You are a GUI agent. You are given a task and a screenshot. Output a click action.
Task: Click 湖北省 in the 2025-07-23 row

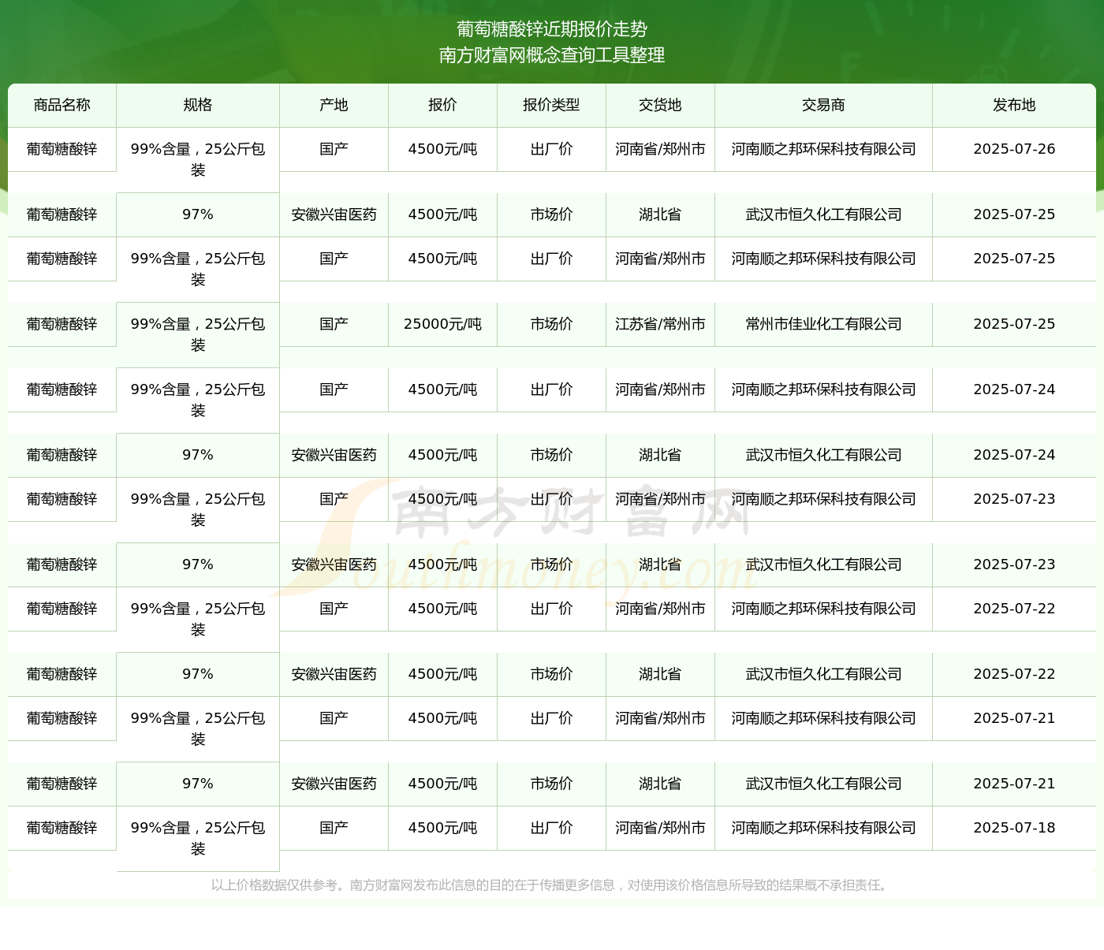(x=660, y=564)
